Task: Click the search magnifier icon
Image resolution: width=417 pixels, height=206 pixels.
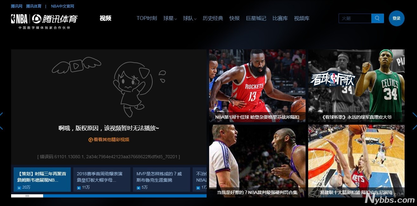Action: tap(377, 18)
